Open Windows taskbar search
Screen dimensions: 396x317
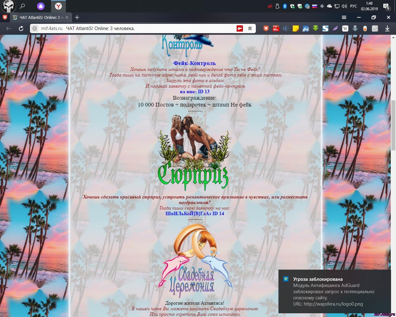pyautogui.click(x=23, y=6)
